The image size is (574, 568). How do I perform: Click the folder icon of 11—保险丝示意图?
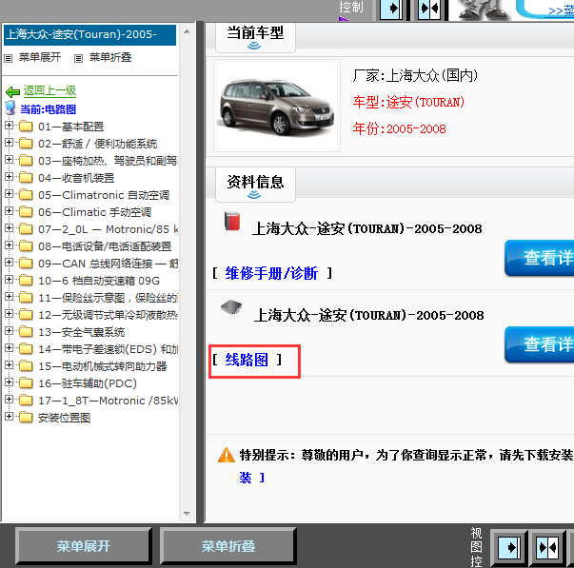[x=26, y=298]
